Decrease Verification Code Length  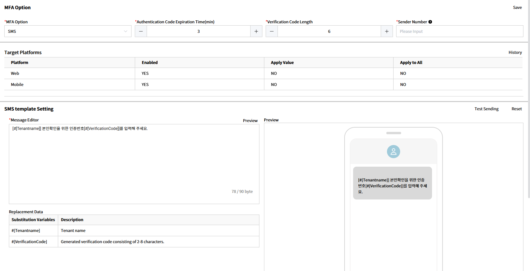[272, 31]
